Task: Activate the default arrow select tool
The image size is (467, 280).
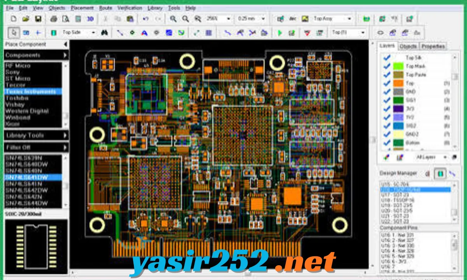Action: [14, 33]
